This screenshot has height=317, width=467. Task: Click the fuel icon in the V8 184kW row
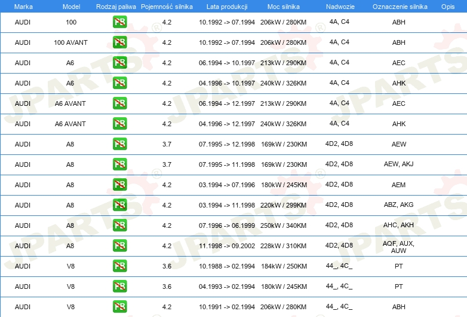pyautogui.click(x=119, y=266)
